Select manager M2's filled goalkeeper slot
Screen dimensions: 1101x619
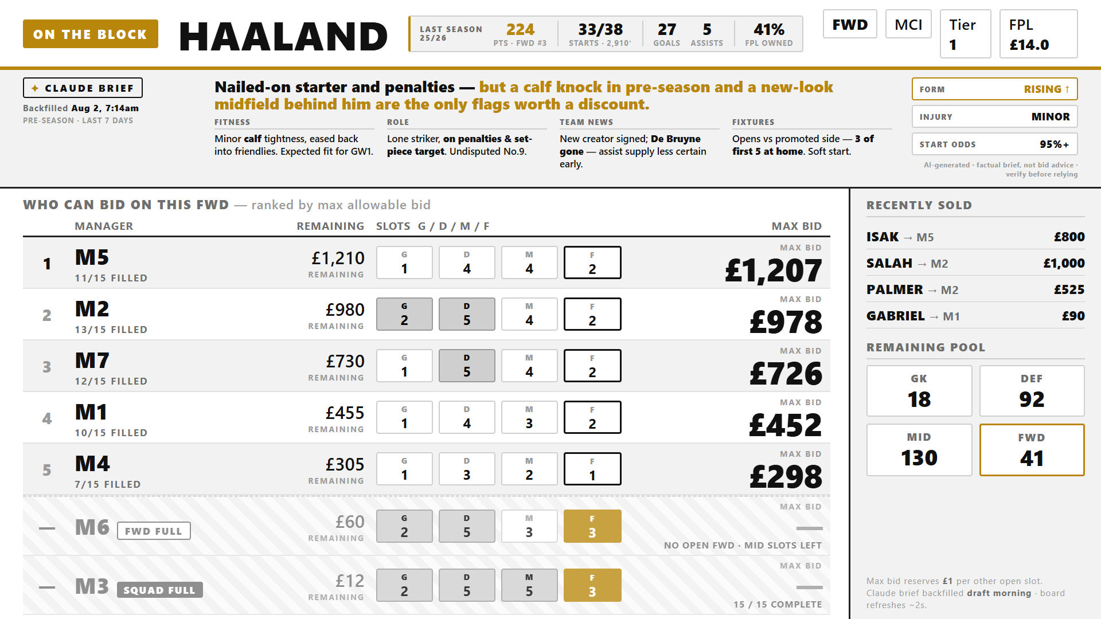tap(404, 314)
